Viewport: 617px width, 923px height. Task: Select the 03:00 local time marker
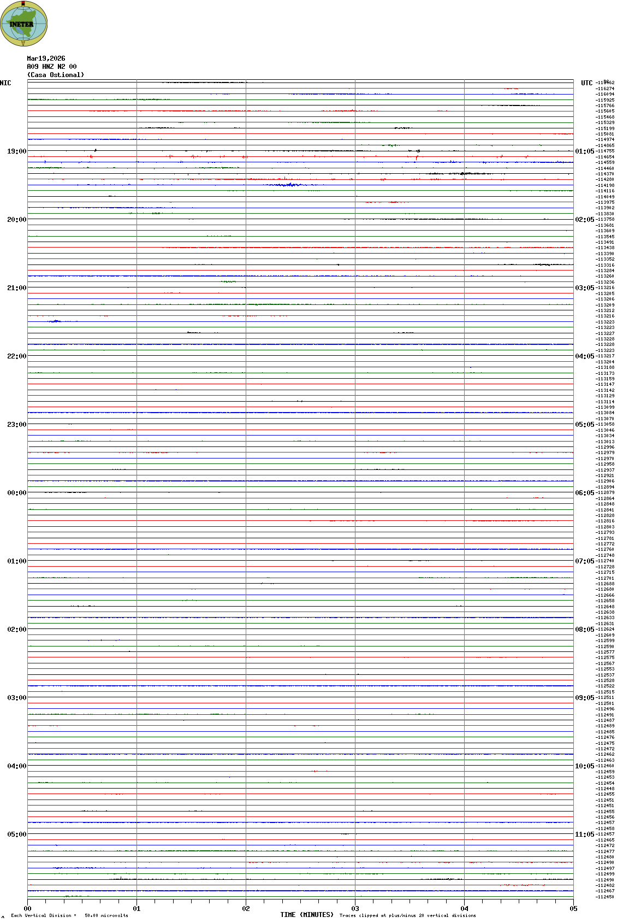pos(16,698)
